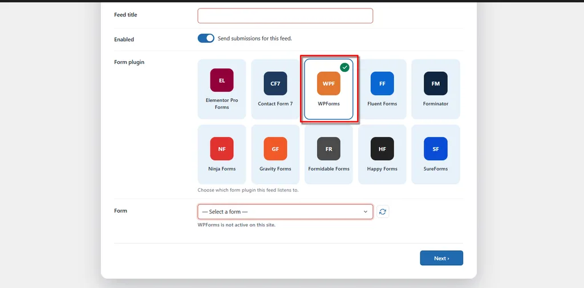The image size is (584, 288).
Task: Choose the SureForms plugin card
Action: pyautogui.click(x=436, y=154)
